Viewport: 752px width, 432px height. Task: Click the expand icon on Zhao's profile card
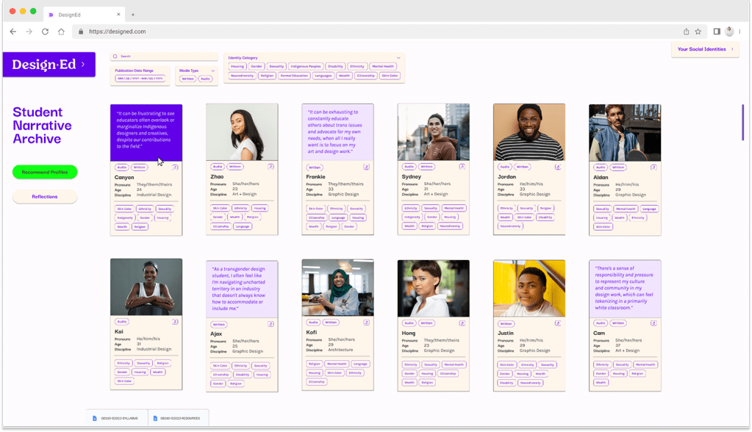point(271,167)
